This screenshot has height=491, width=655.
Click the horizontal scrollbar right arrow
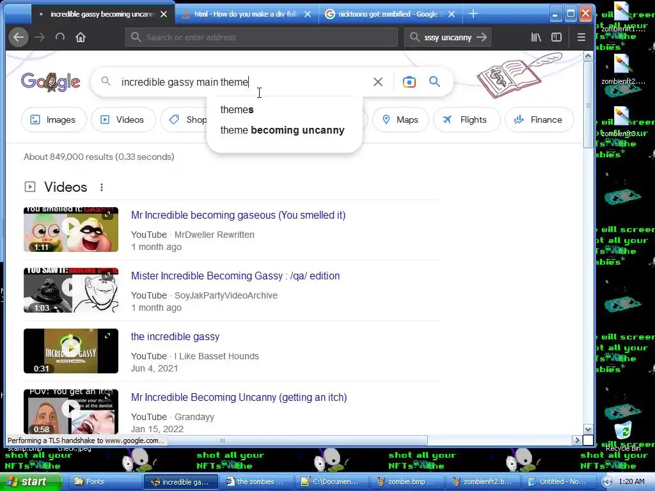click(x=578, y=440)
